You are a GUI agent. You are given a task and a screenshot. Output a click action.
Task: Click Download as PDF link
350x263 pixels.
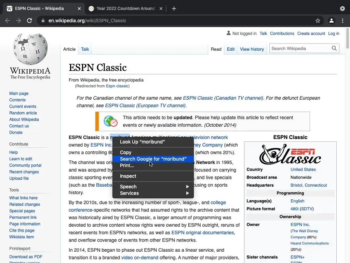point(26,257)
